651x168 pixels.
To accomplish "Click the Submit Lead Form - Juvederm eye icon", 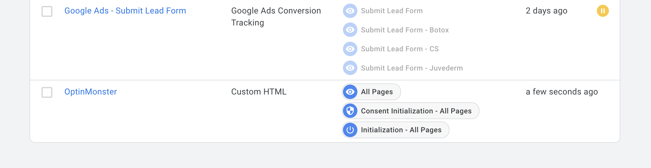I will (350, 68).
